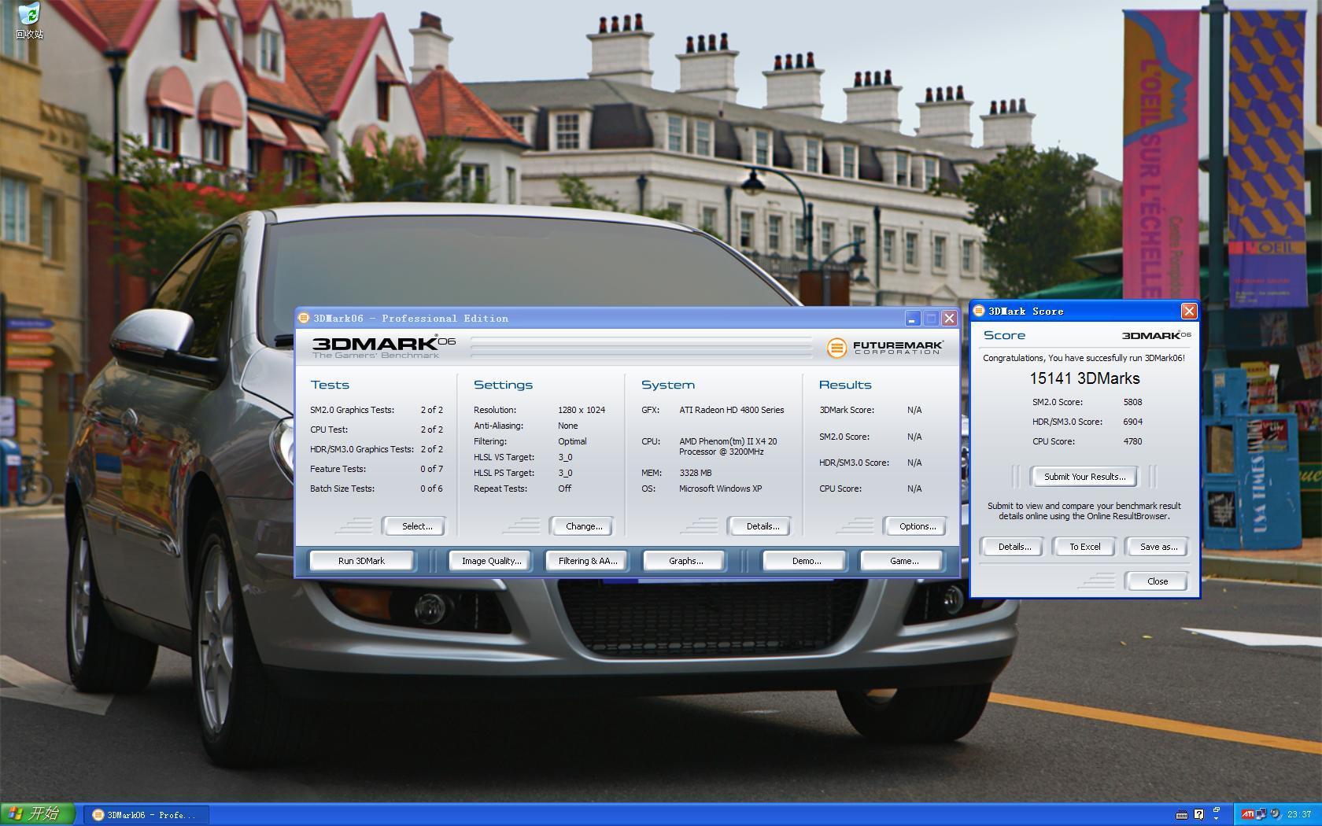1322x826 pixels.
Task: Open Filtering & AA options
Action: pyautogui.click(x=587, y=561)
